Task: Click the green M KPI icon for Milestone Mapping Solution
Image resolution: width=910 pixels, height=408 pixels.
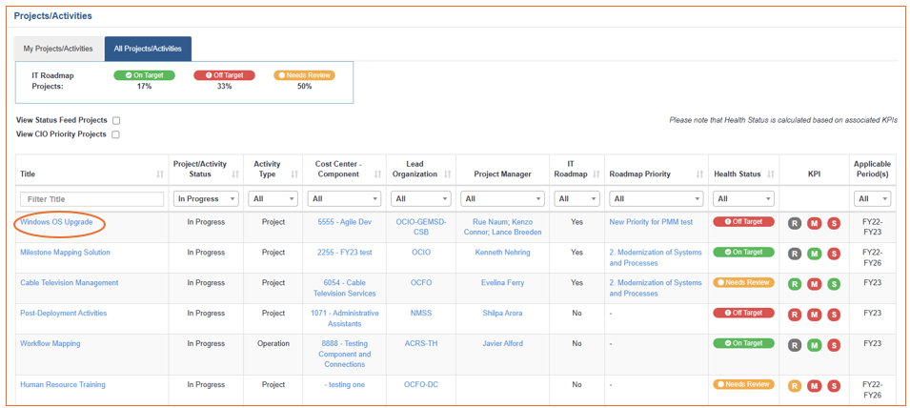Action: 815,254
